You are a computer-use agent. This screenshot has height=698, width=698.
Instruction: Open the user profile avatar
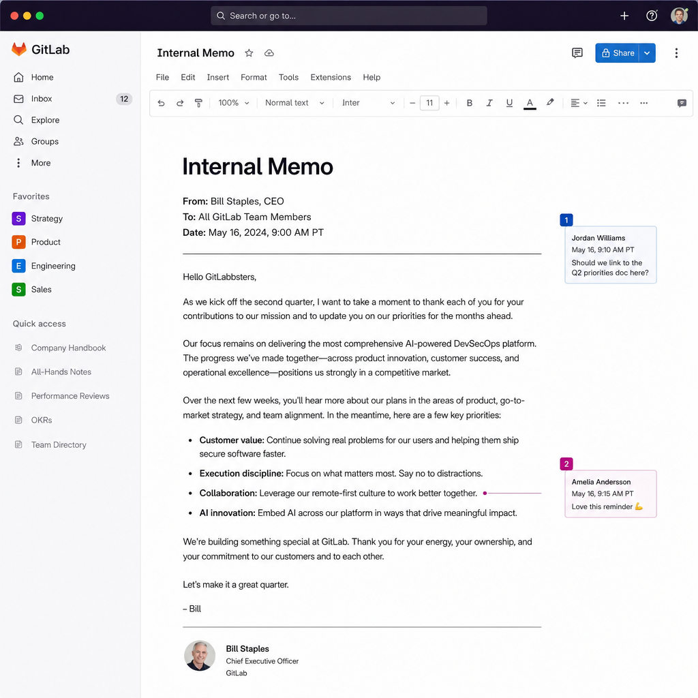(679, 16)
